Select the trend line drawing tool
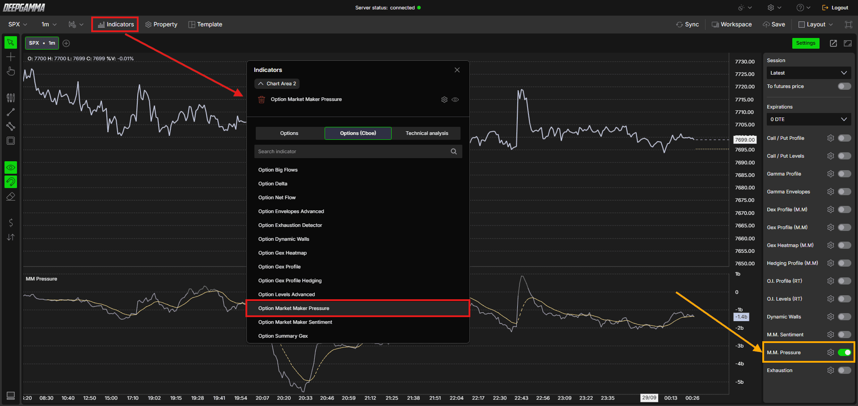This screenshot has width=858, height=406. pyautogui.click(x=11, y=112)
